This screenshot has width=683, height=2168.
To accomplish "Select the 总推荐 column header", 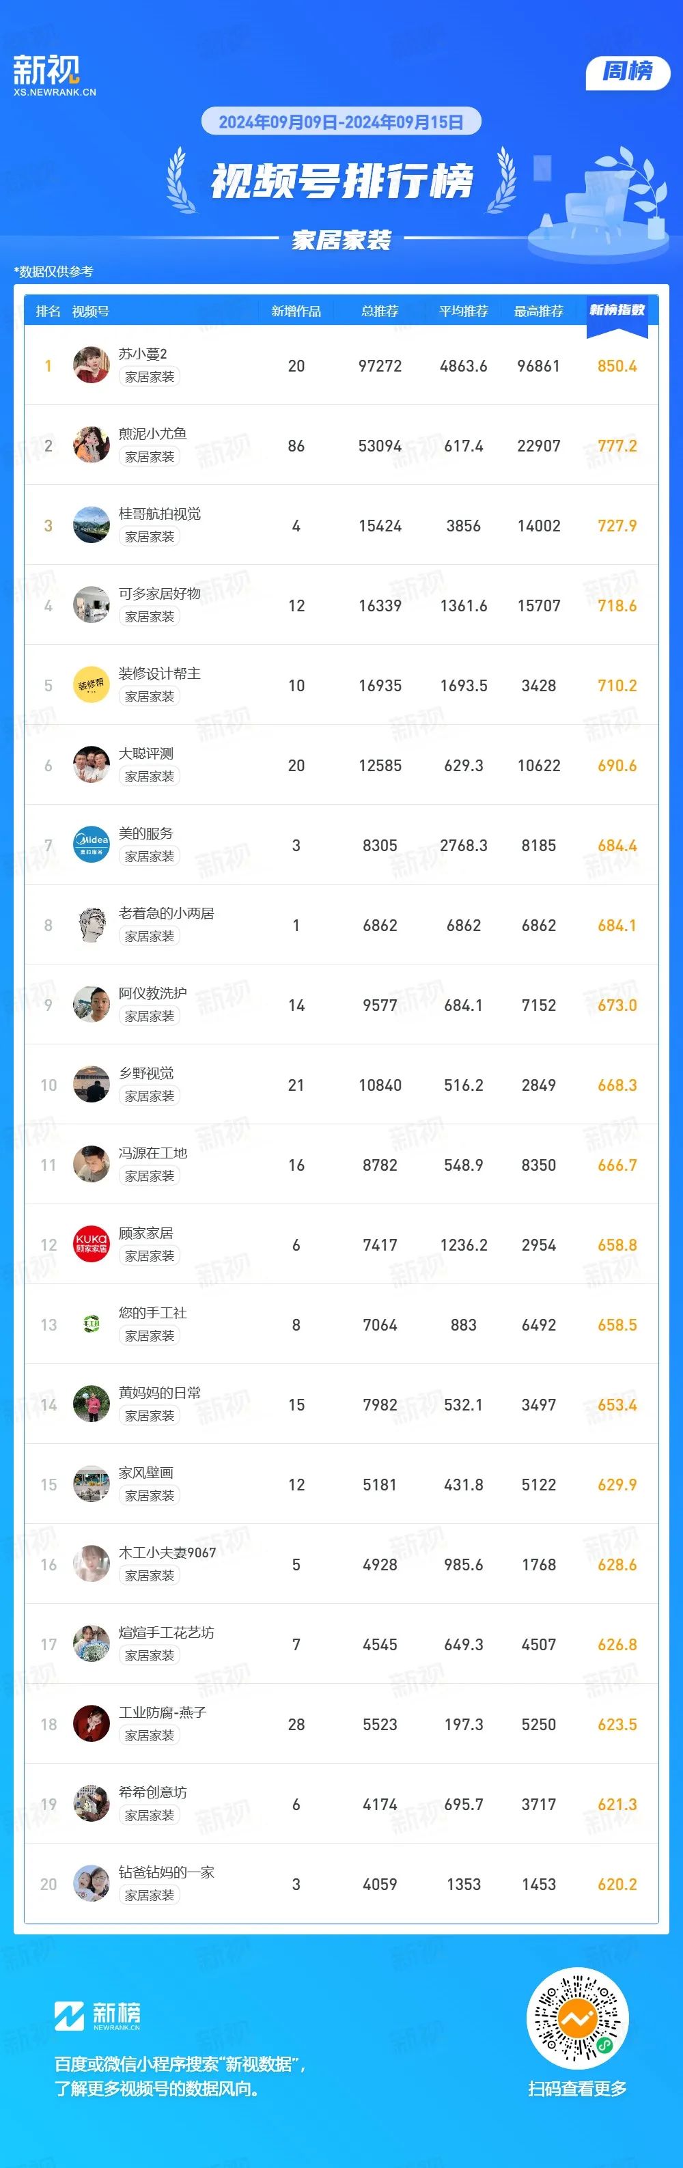I will coord(380,311).
